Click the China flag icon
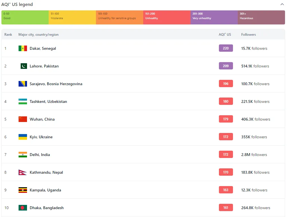Viewport: 287px width, 217px height. tap(23, 119)
